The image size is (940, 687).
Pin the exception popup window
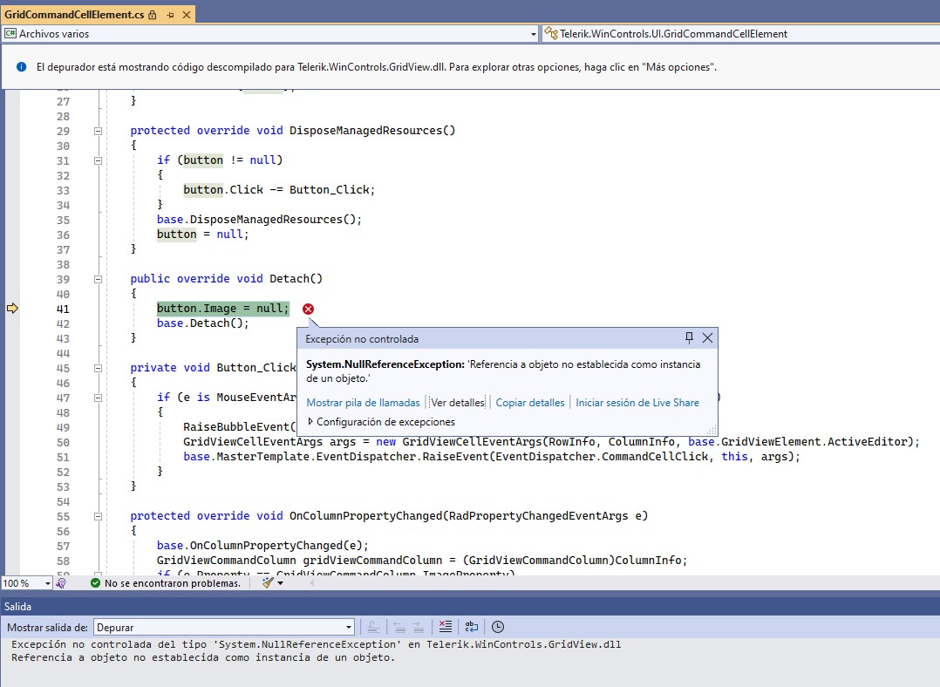click(689, 338)
